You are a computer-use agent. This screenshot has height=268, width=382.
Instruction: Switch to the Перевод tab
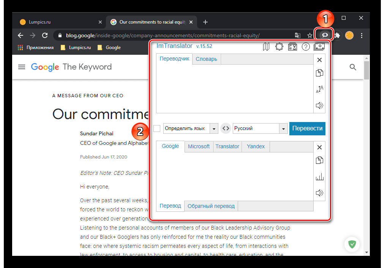point(170,206)
